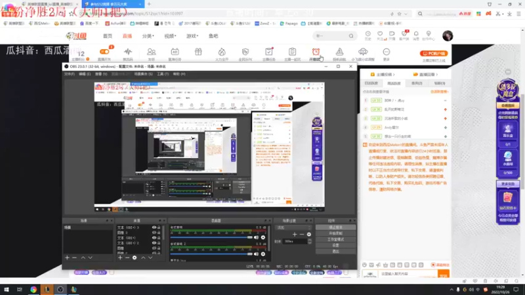Move source down arrow in 来源 panel

coord(150,258)
